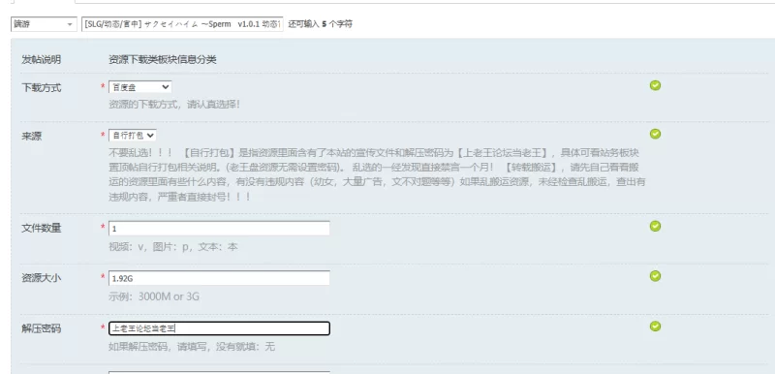This screenshot has width=775, height=374.
Task: Open the 来源 dropdown showing 自行打包
Action: pyautogui.click(x=133, y=135)
